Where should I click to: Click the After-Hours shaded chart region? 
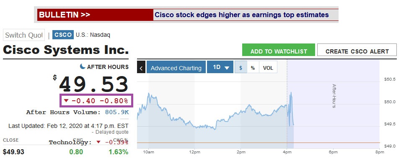click(x=334, y=103)
